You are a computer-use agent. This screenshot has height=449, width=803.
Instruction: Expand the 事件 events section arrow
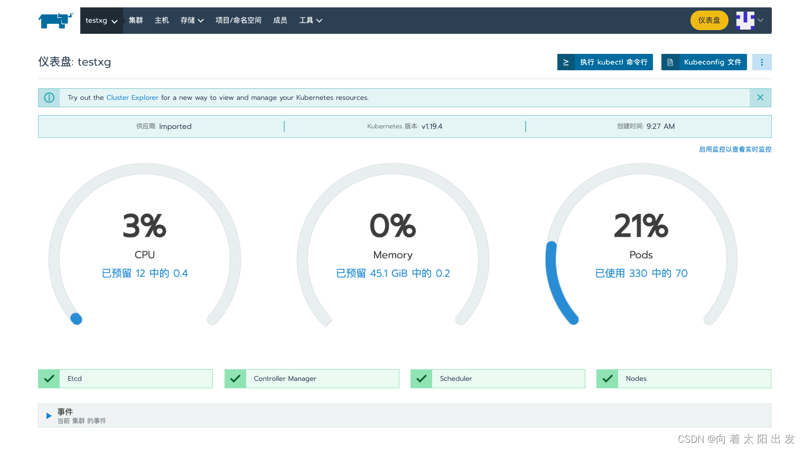(x=49, y=416)
